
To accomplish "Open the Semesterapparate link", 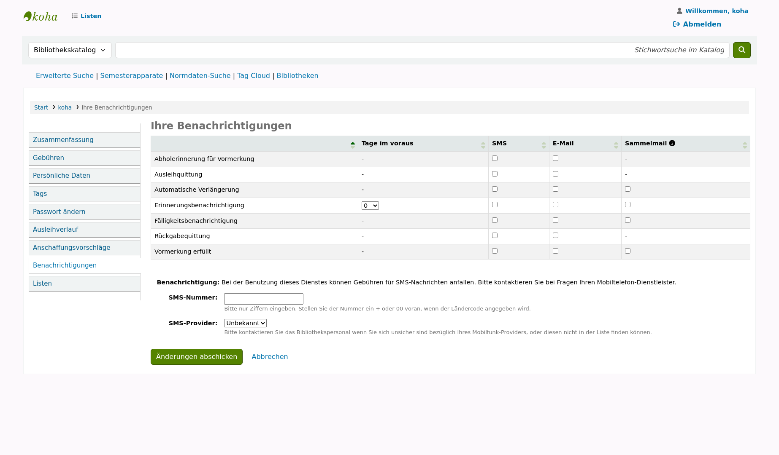I will [131, 76].
